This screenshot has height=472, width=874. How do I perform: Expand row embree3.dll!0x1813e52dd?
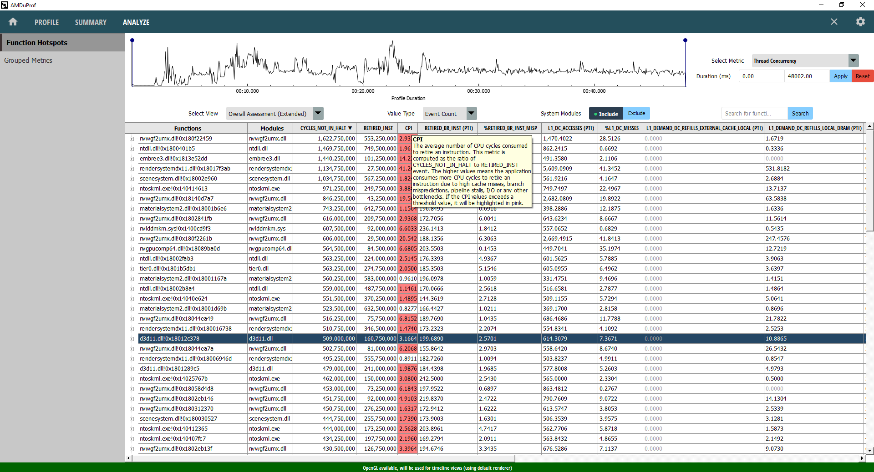click(132, 159)
